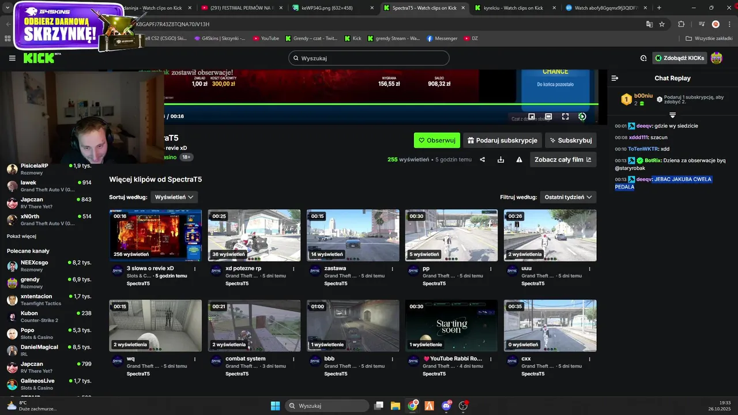Image resolution: width=738 pixels, height=415 pixels.
Task: Report the clip using the warning triangle icon
Action: [x=519, y=160]
